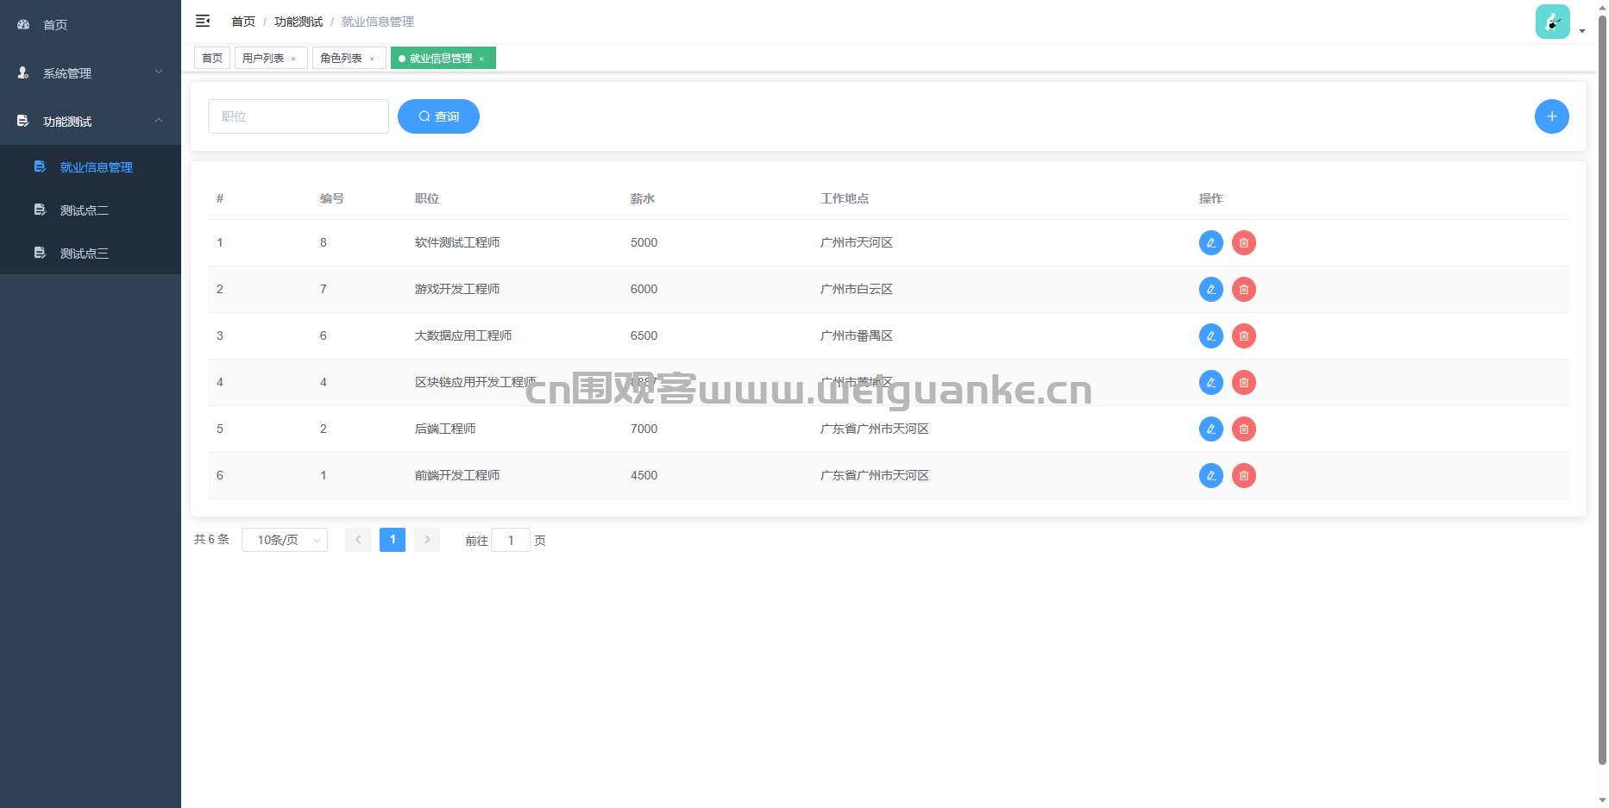
Task: Click the 查询 search button
Action: [438, 116]
